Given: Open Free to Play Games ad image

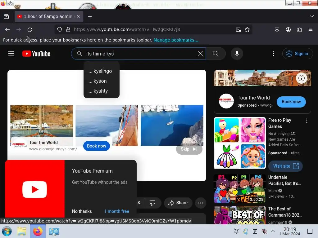Looking at the screenshot, I should [240, 143].
